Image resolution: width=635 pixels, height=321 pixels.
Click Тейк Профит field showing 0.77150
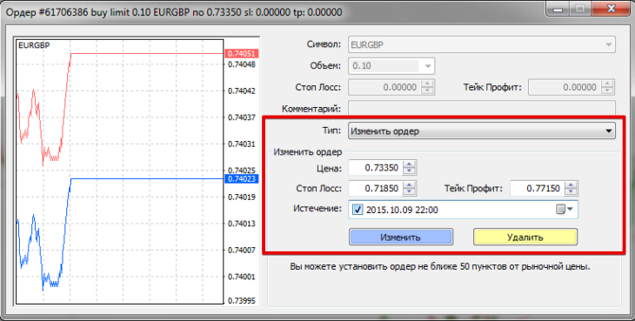(x=537, y=188)
